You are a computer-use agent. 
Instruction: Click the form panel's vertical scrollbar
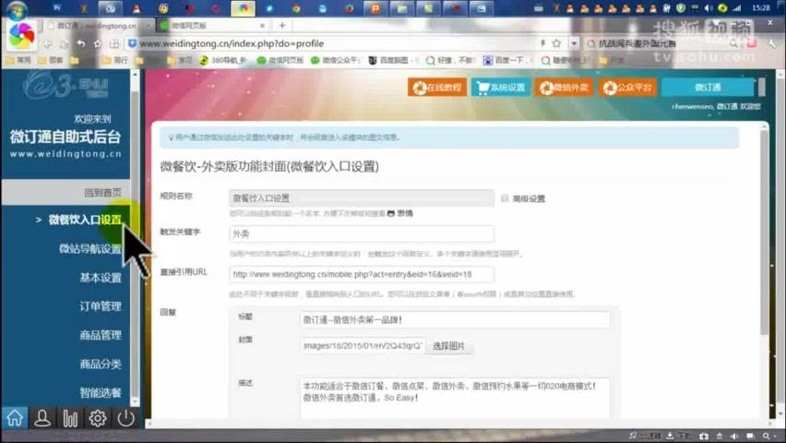[x=764, y=233]
